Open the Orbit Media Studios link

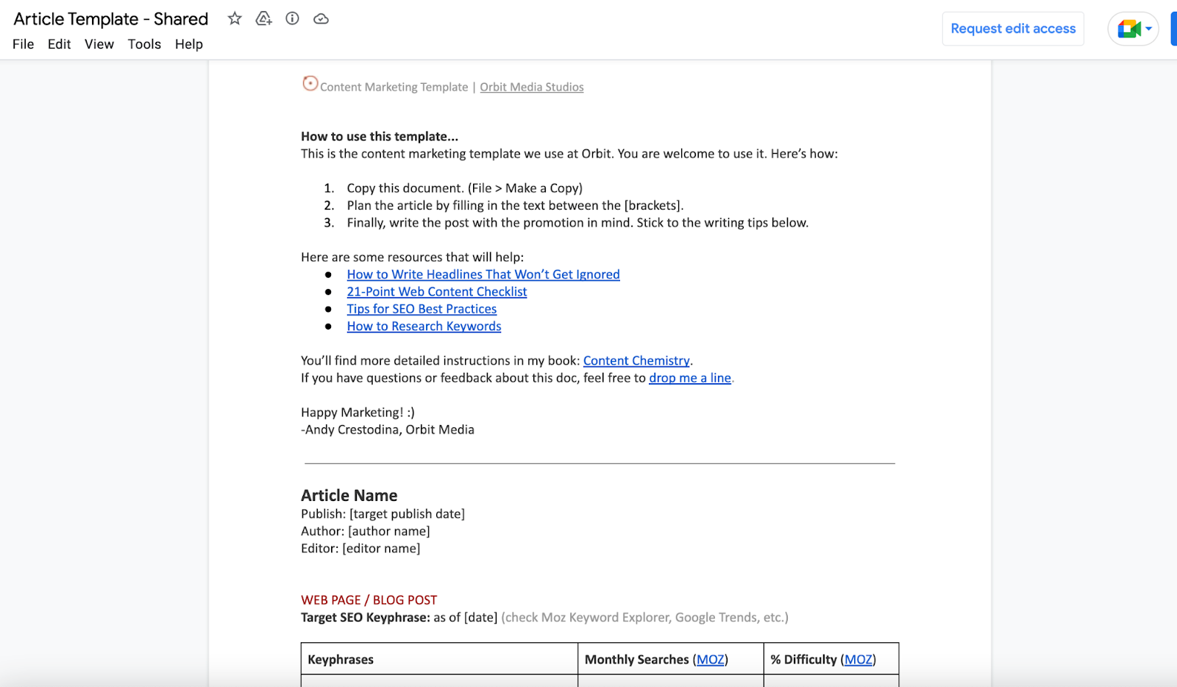point(531,87)
